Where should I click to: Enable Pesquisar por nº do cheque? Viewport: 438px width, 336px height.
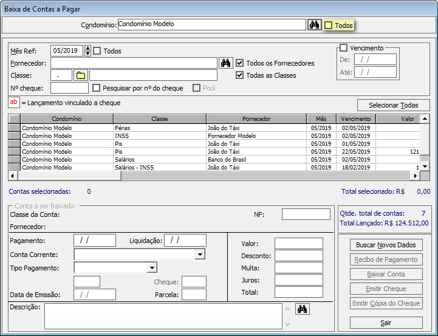pos(96,88)
